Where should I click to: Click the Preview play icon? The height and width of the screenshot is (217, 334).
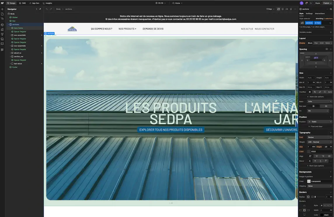click(x=311, y=3)
